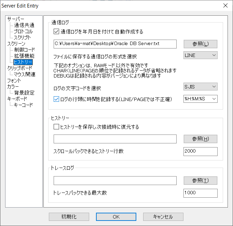Enable ヒストリーを保存し次接続時に復元する checkbox
The height and width of the screenshot is (226, 233).
56,127
